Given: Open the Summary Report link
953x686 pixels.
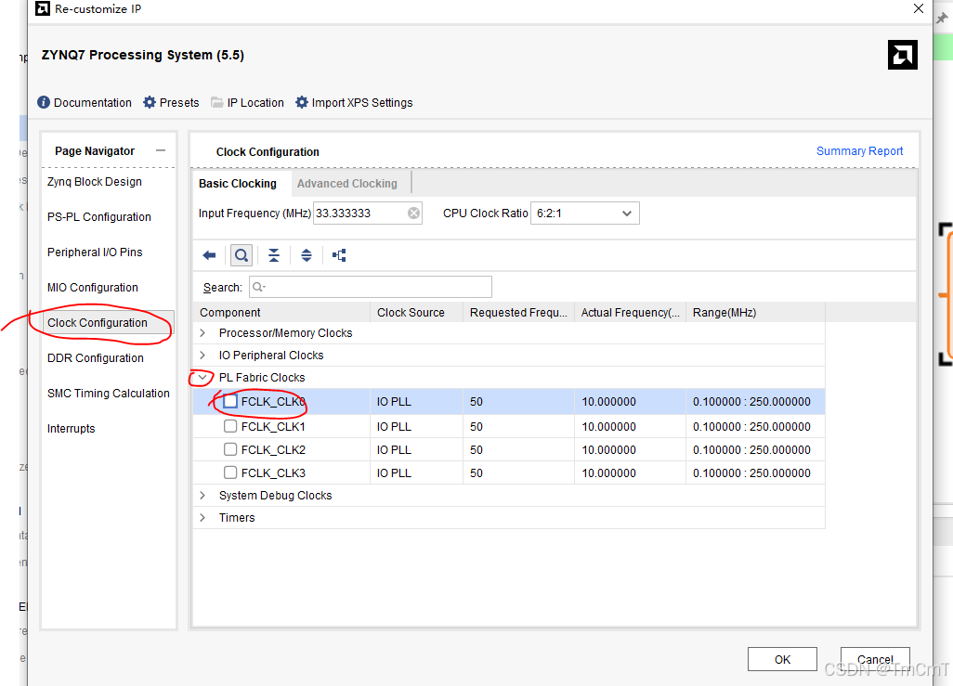Looking at the screenshot, I should point(859,150).
